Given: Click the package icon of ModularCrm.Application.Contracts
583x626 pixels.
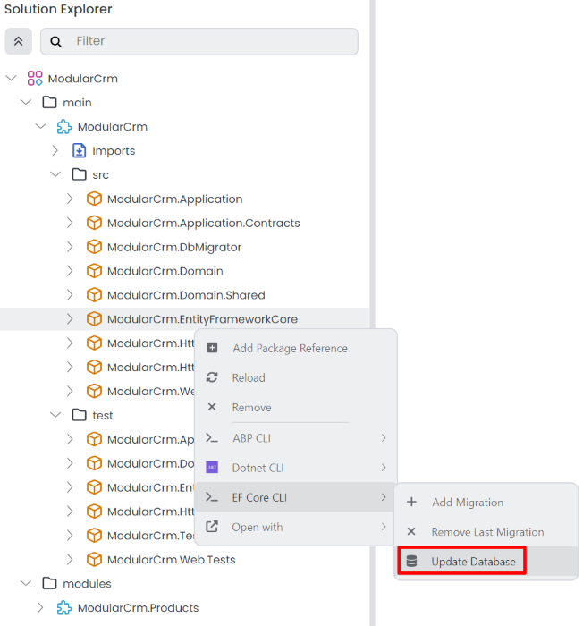Looking at the screenshot, I should 94,223.
